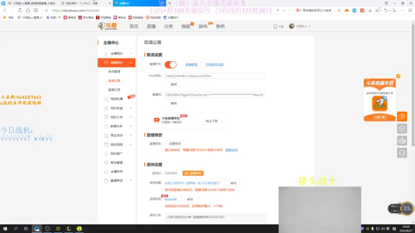Click the bookmark star in address bar

46,10
